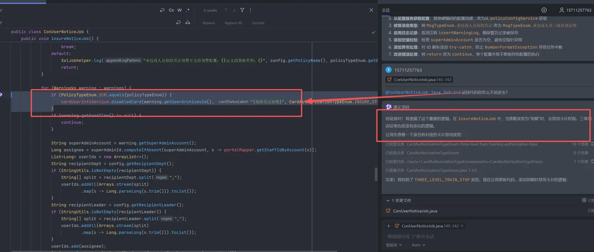Toggle whole Words (W) search option
The width and height of the screenshot is (594, 252).
179,10
